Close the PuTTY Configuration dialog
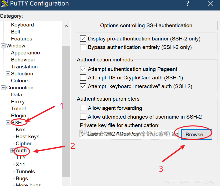This screenshot has height=186, width=220. point(211,3)
